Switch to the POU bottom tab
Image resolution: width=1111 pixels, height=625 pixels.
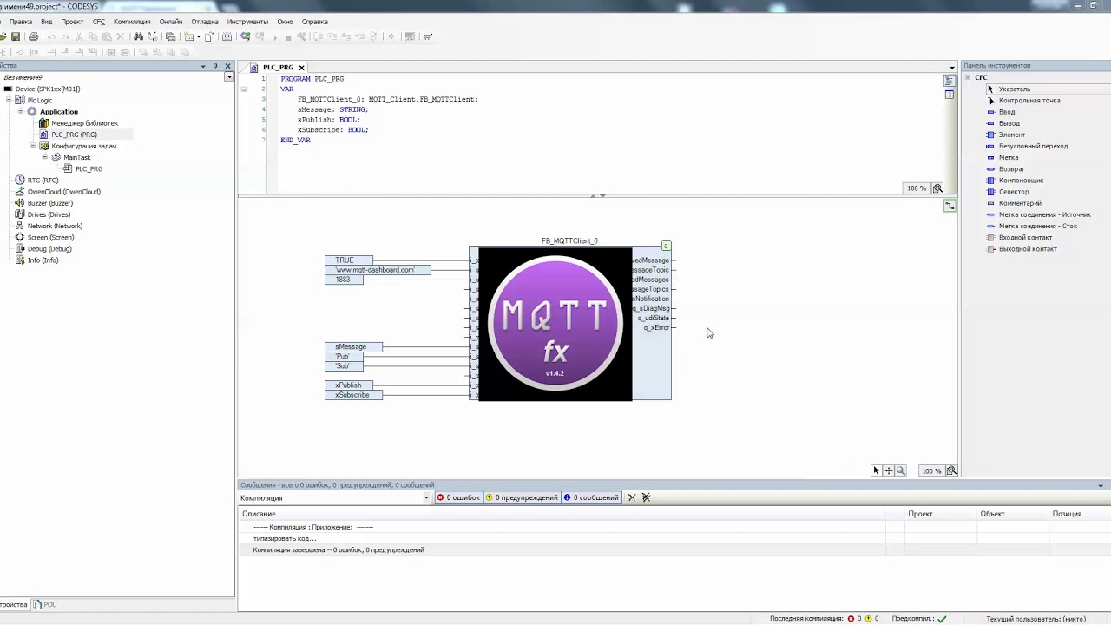[x=46, y=604]
